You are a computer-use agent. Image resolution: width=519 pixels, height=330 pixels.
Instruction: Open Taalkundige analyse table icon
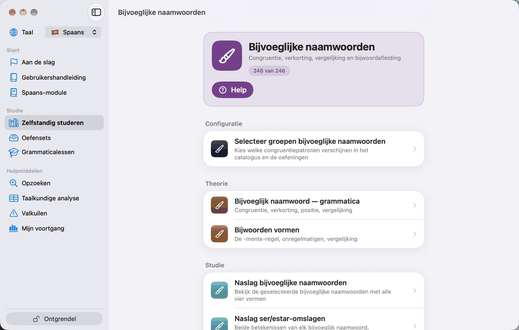click(14, 198)
